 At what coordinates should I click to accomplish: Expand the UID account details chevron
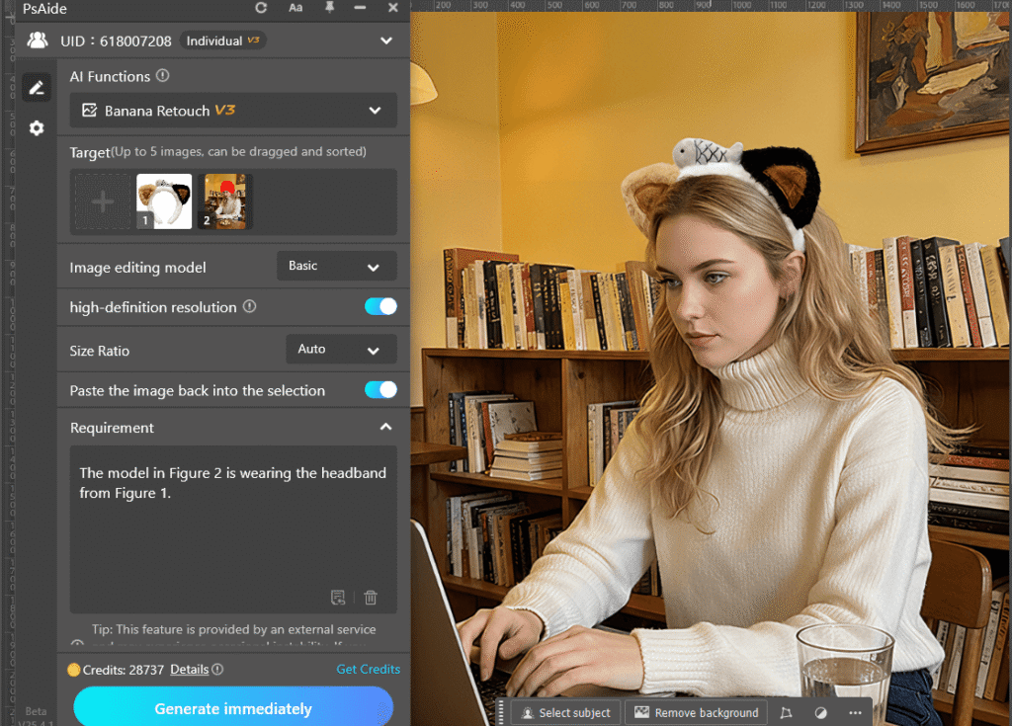385,41
